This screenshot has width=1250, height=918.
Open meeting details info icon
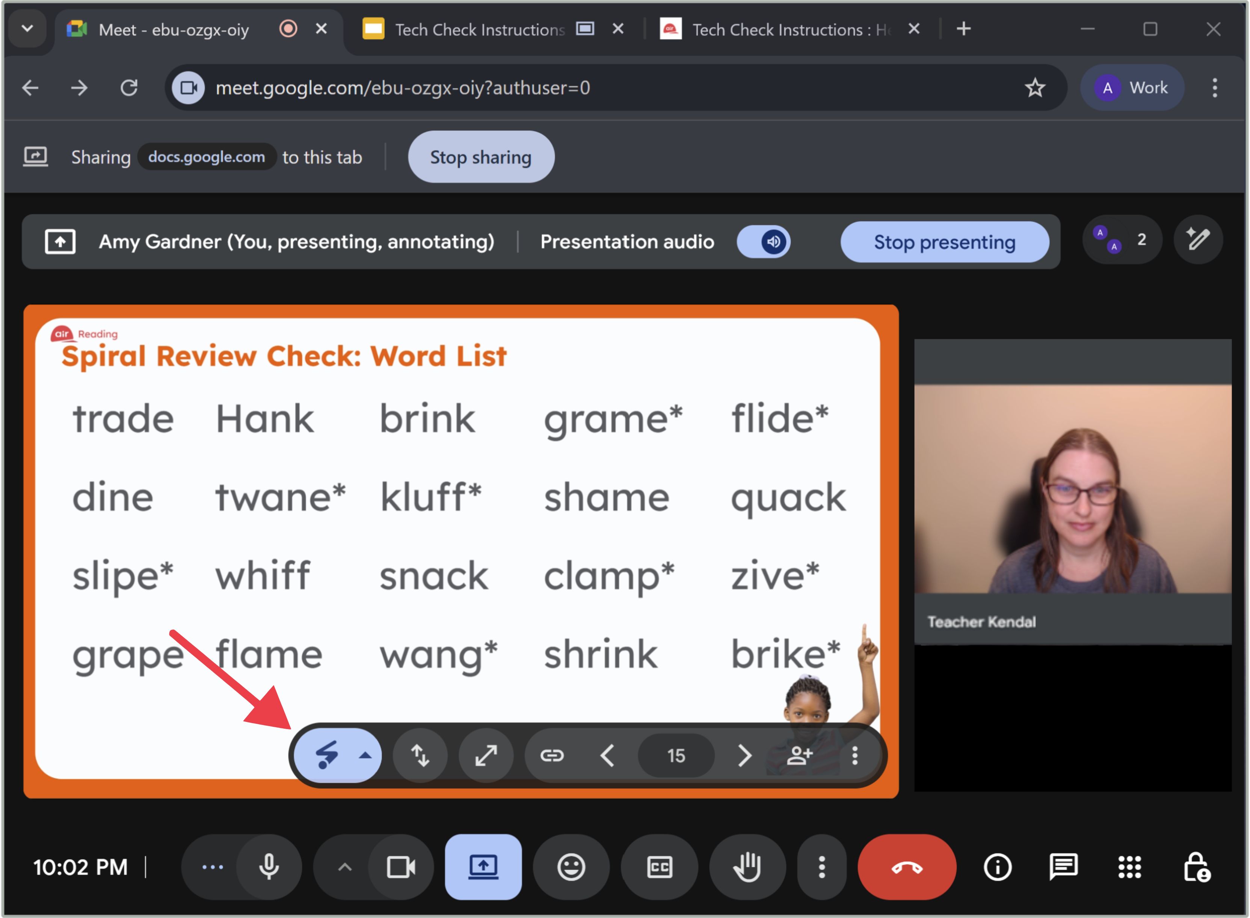[x=998, y=867]
